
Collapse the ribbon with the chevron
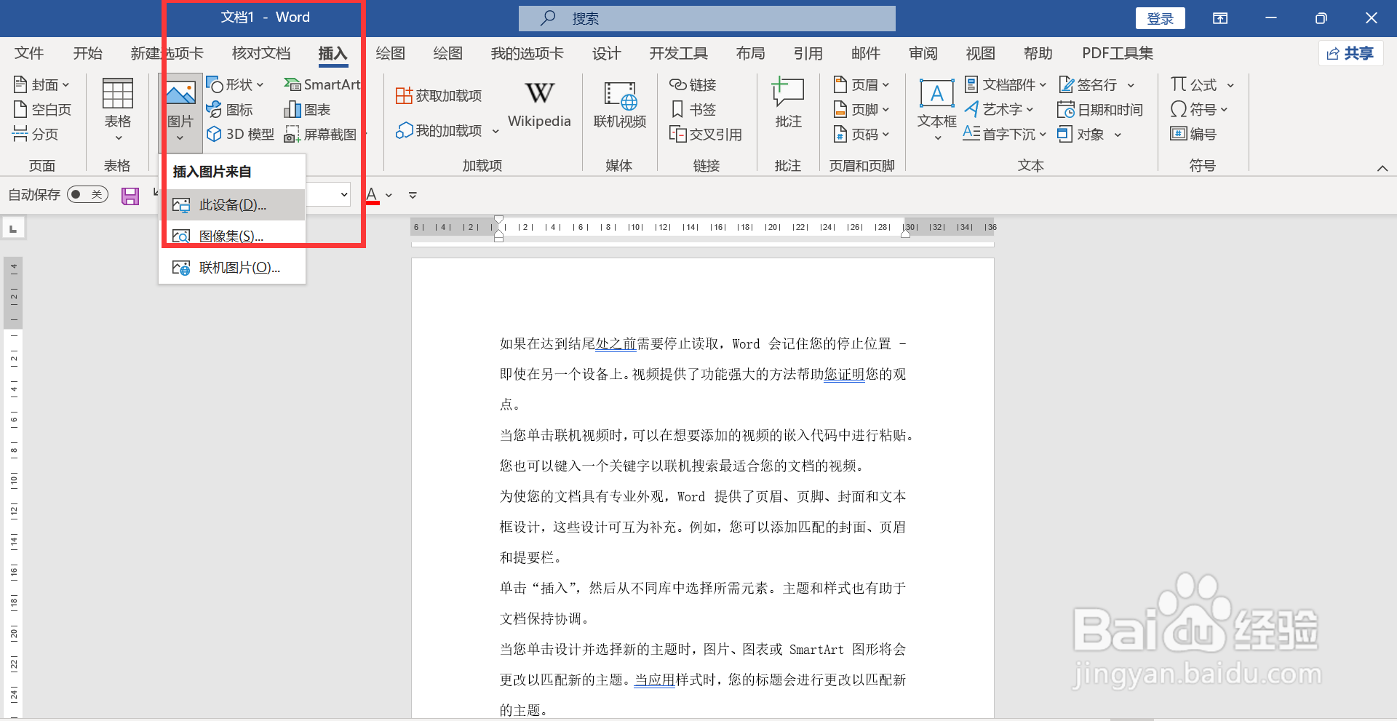1382,168
